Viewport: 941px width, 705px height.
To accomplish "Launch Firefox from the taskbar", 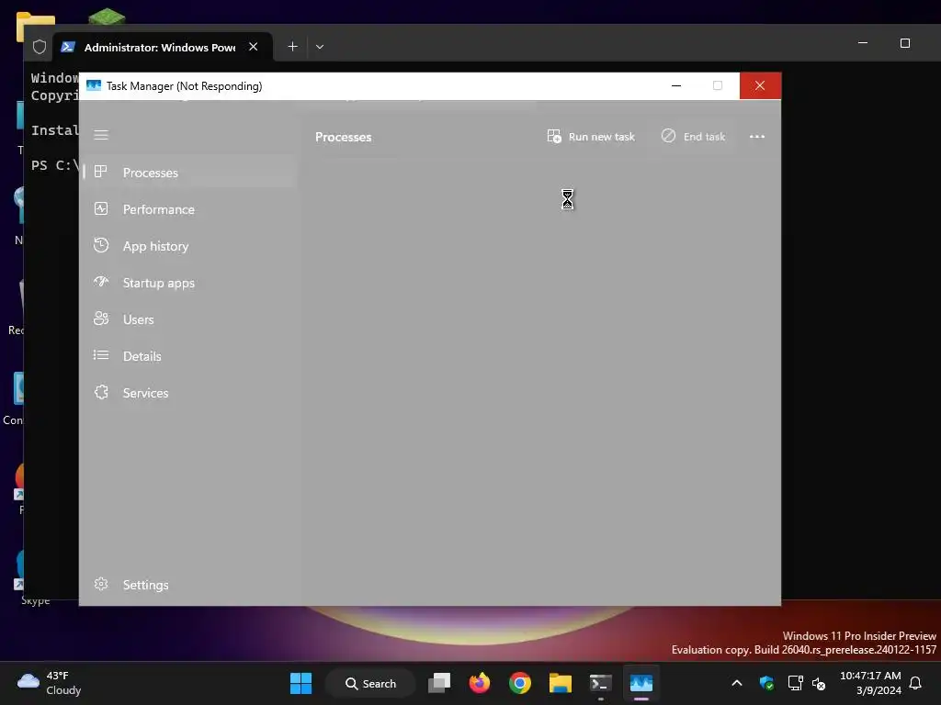I will tap(480, 683).
